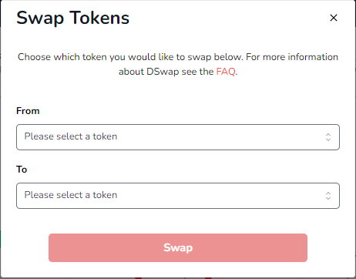The height and width of the screenshot is (279, 356).
Task: Open the From token dropdown
Action: [x=178, y=137]
